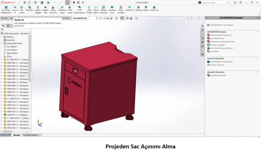
Task: Click the Sınırlayıcı Kutu icon
Action: (112, 9)
